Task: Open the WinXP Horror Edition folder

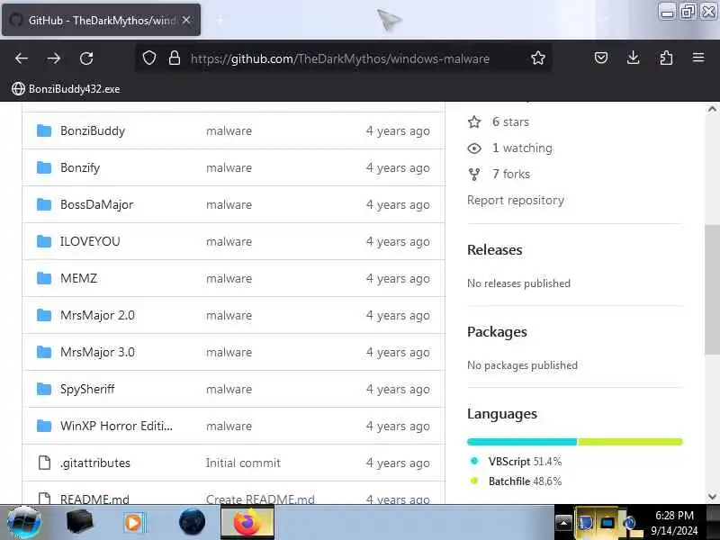Action: pyautogui.click(x=116, y=426)
